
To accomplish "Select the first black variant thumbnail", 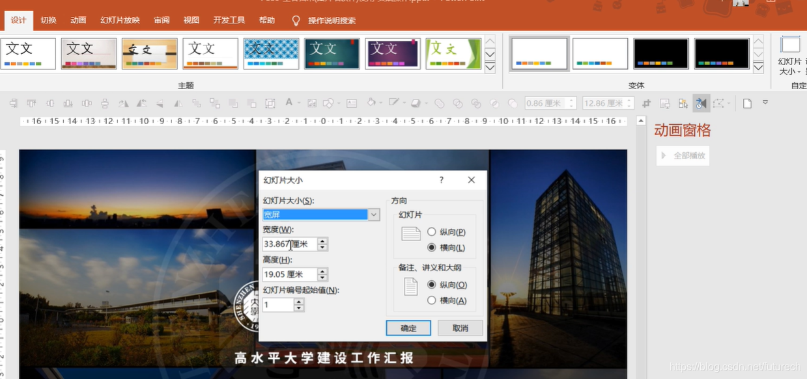I will tap(660, 53).
